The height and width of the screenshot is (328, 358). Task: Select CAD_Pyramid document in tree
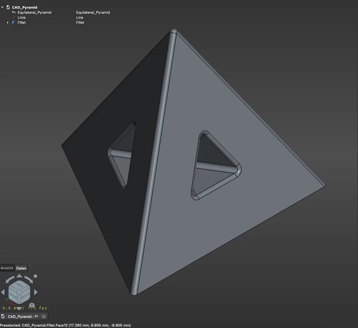pyautogui.click(x=25, y=7)
